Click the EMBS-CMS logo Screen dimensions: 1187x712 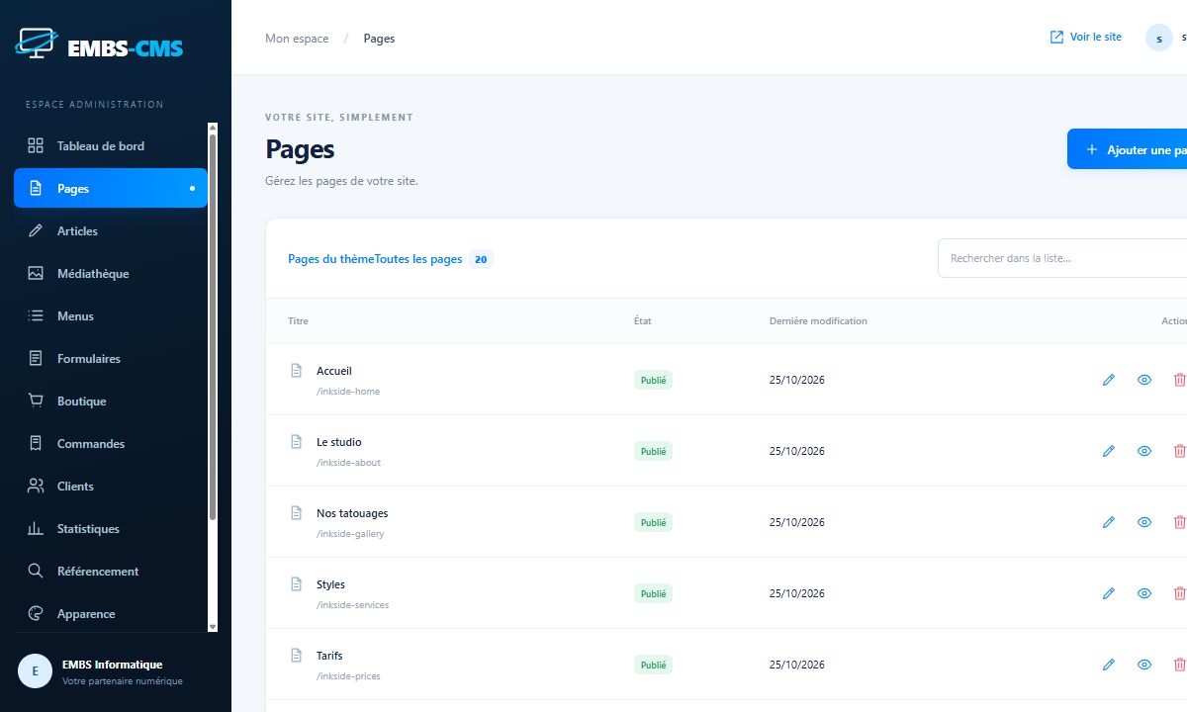pyautogui.click(x=100, y=44)
